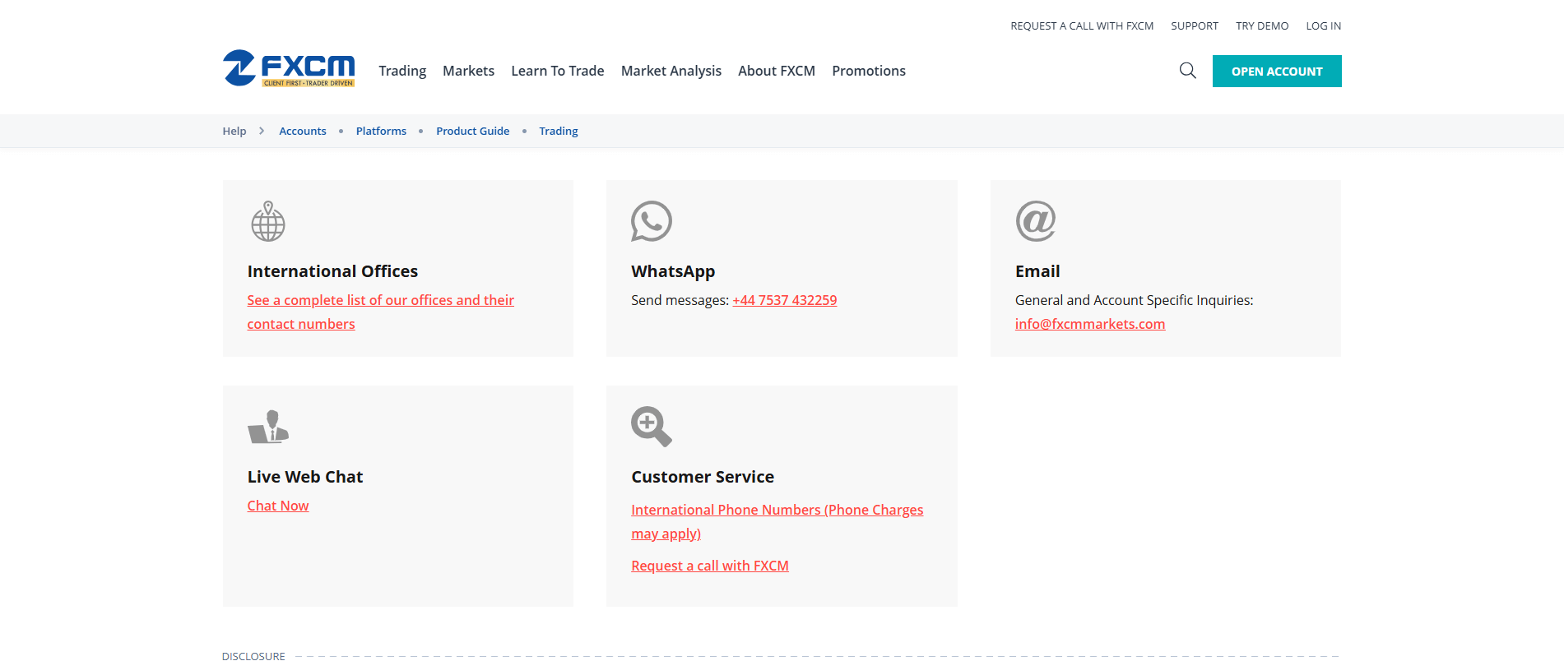Open the Learn To Trade menu
The image size is (1564, 661).
tap(558, 71)
